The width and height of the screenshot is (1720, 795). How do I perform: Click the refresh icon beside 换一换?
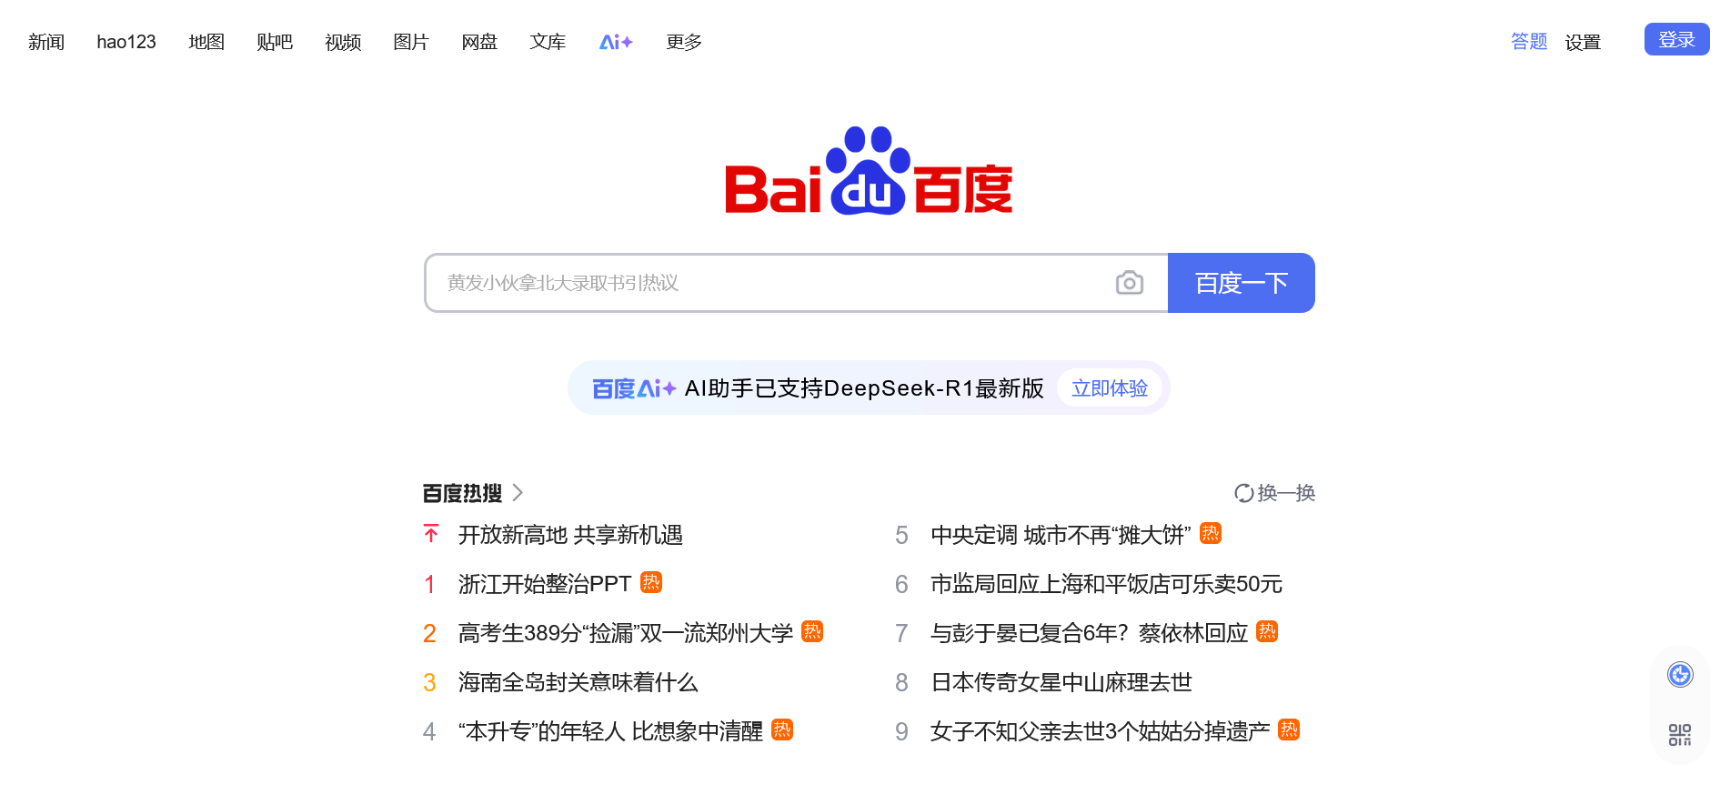[1243, 493]
